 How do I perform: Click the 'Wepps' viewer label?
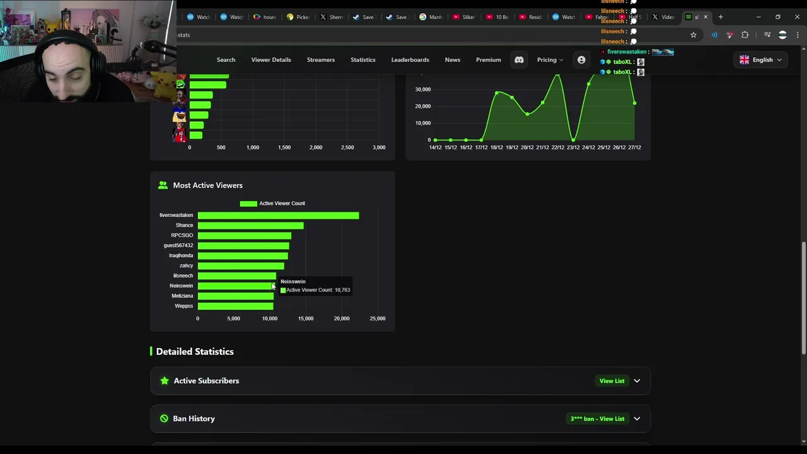[x=184, y=306]
